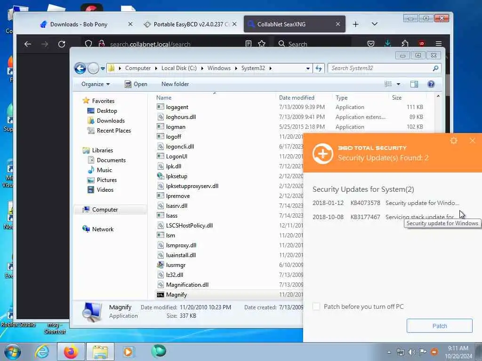Open change view options dropdown arrow
The image size is (482, 361).
click(398, 84)
